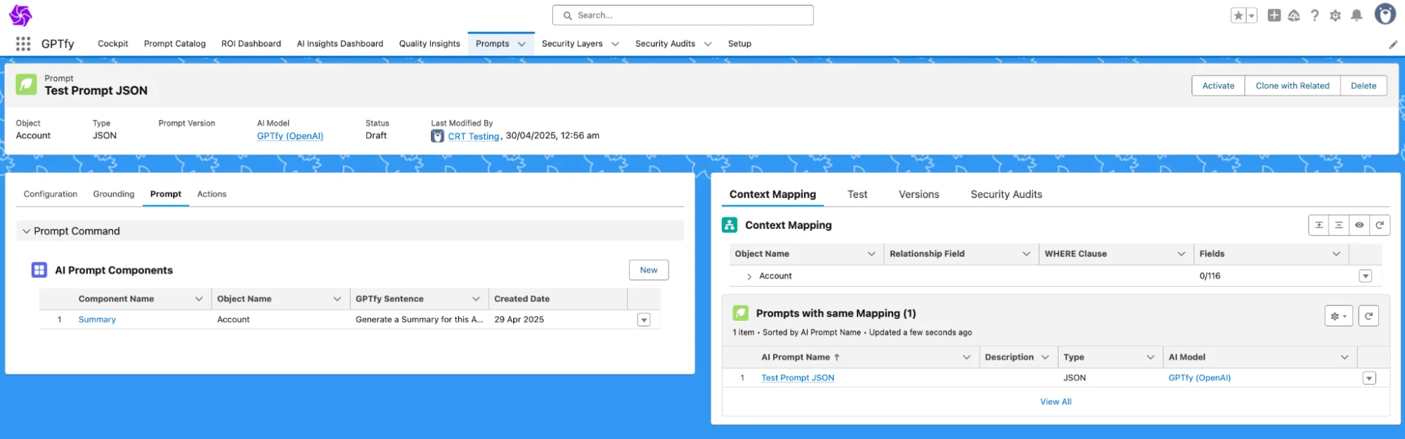Viewport: 1405px width, 439px height.
Task: Open the Security Audits tab in right panel
Action: pyautogui.click(x=1006, y=195)
